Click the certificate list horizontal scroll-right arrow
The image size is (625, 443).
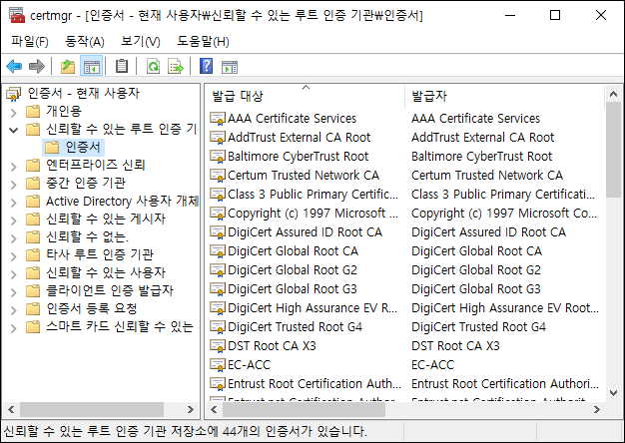click(597, 409)
